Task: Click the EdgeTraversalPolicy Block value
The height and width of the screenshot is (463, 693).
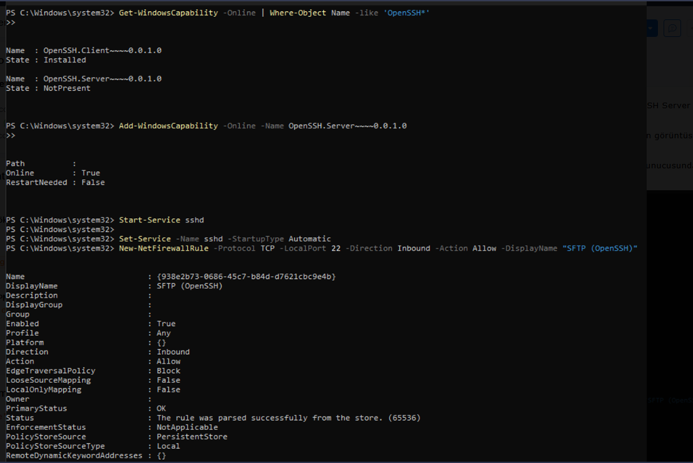Action: (x=168, y=370)
